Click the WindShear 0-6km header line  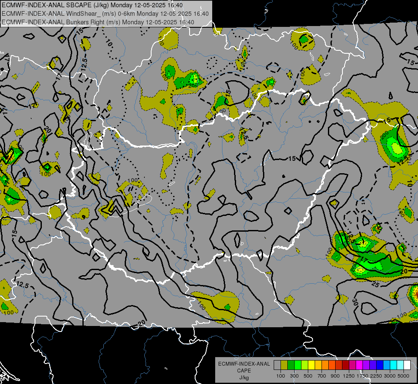105,14
